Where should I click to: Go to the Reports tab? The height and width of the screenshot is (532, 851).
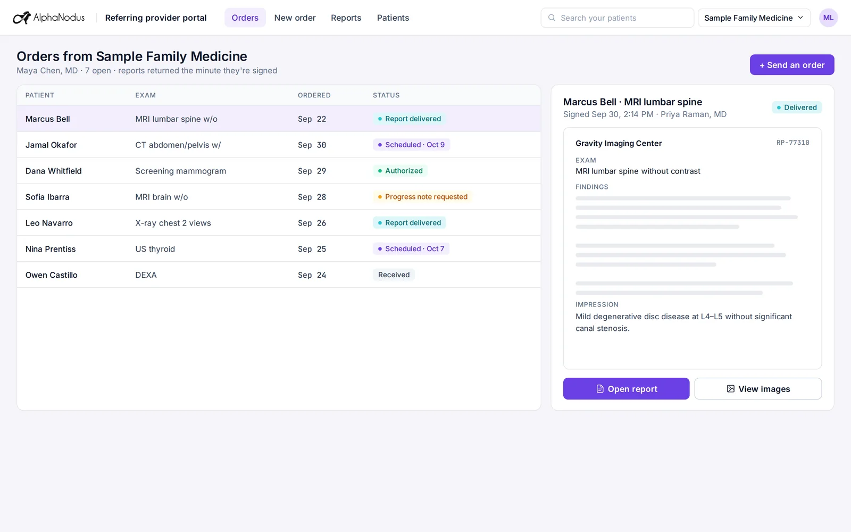tap(346, 18)
